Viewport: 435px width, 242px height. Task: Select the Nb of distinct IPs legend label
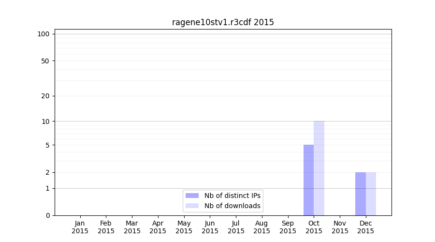232,196
